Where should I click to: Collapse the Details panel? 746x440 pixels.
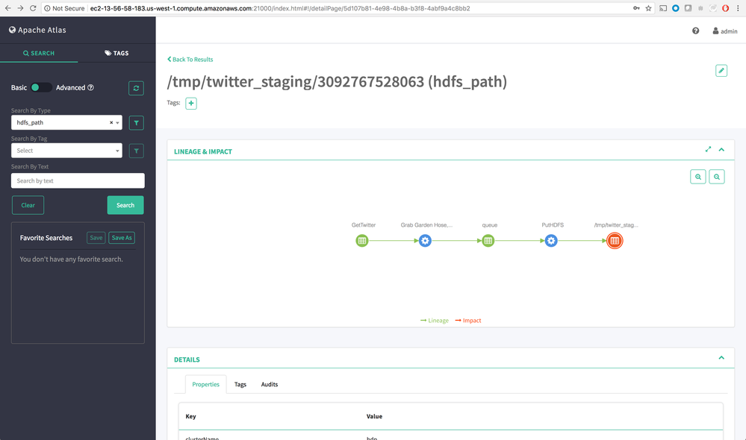[721, 358]
